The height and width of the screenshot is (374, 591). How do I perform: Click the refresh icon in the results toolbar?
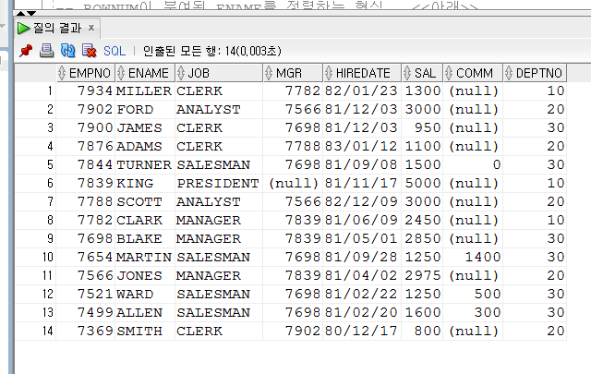(68, 51)
